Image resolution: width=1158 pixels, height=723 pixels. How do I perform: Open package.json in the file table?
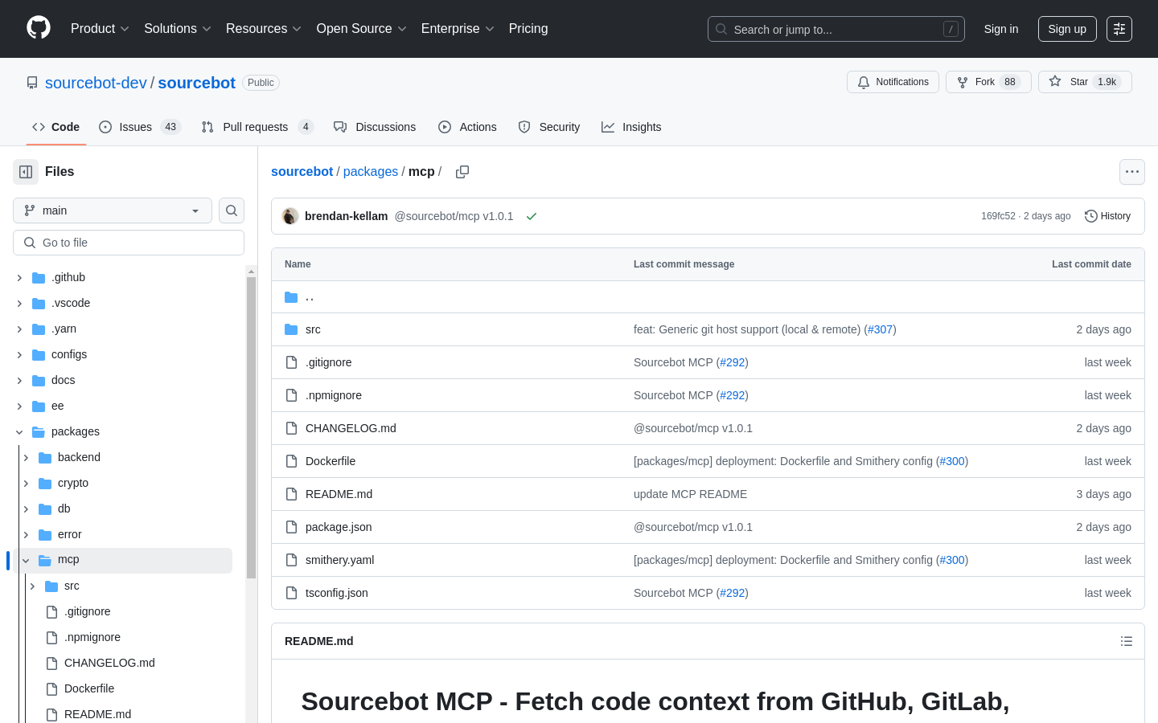pos(339,527)
